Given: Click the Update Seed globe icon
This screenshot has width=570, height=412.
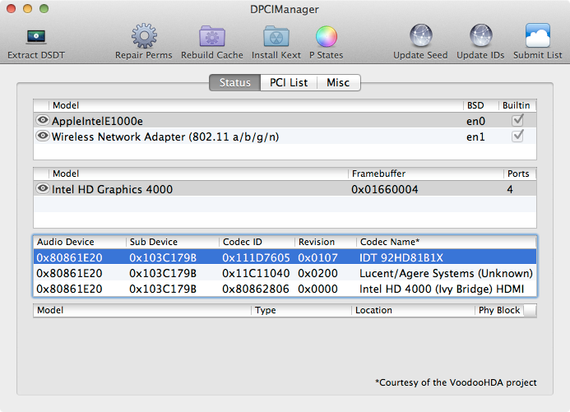Looking at the screenshot, I should click(x=420, y=35).
